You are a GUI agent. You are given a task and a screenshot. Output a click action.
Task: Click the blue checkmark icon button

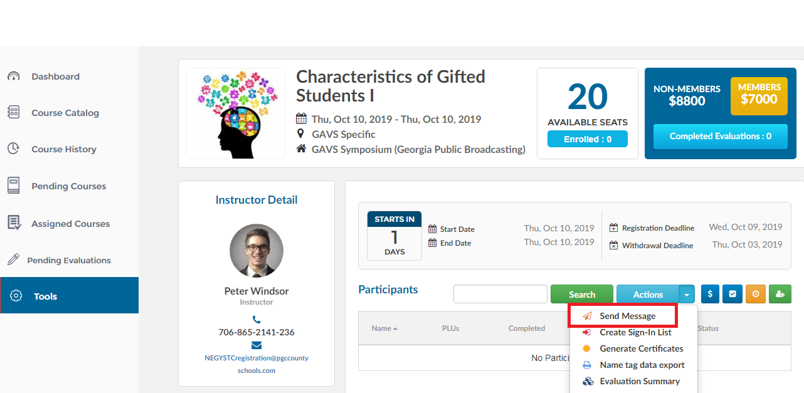click(733, 294)
